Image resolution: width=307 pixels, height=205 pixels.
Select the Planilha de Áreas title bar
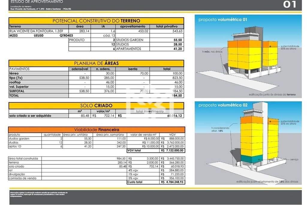96,63
